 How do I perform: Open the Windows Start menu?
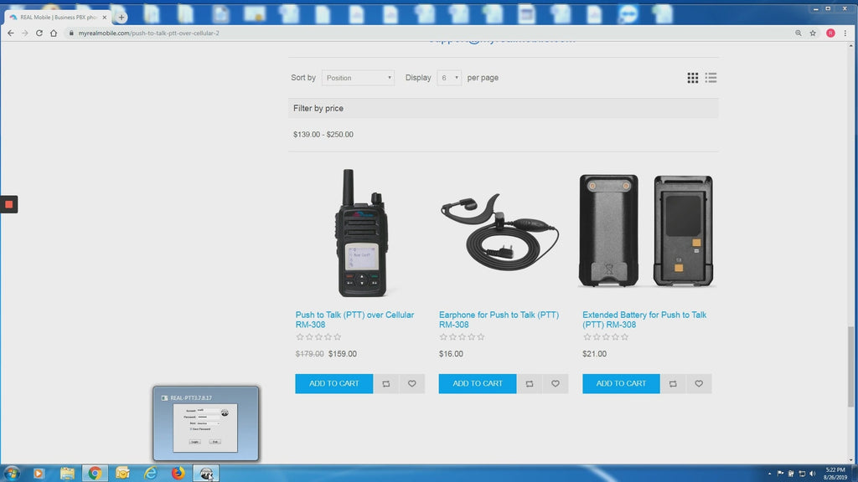click(x=12, y=474)
